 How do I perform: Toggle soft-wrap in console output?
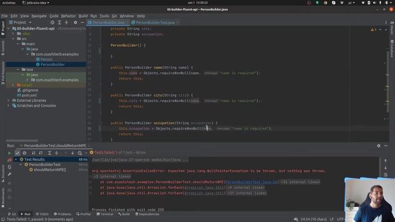coord(386,175)
